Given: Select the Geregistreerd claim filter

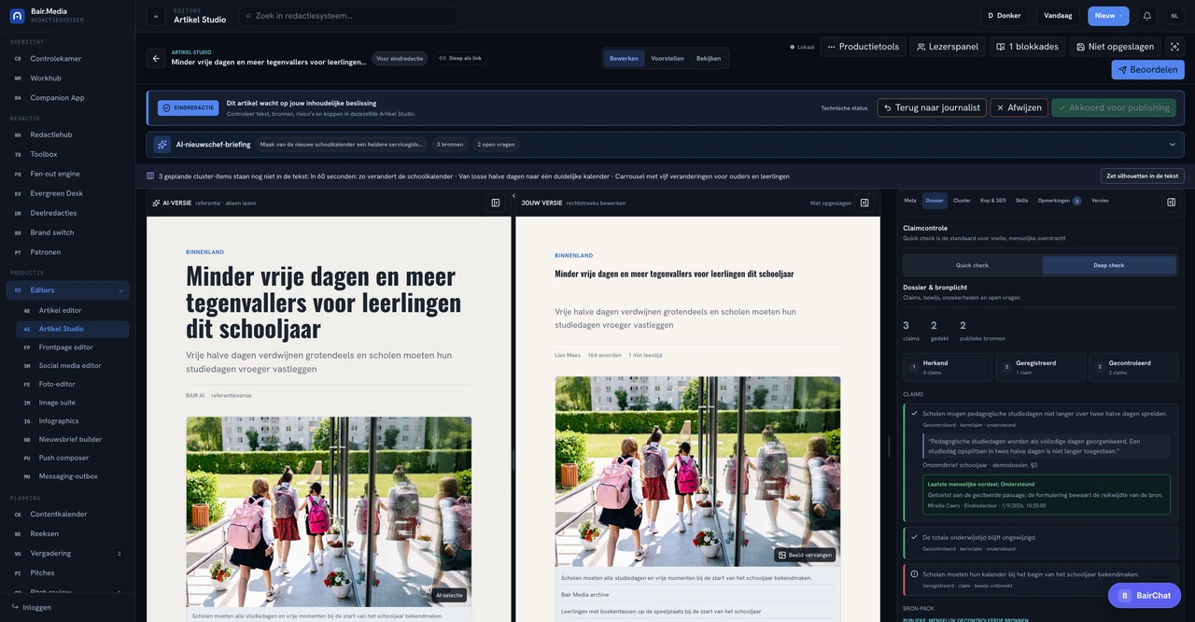Looking at the screenshot, I should (x=1040, y=367).
